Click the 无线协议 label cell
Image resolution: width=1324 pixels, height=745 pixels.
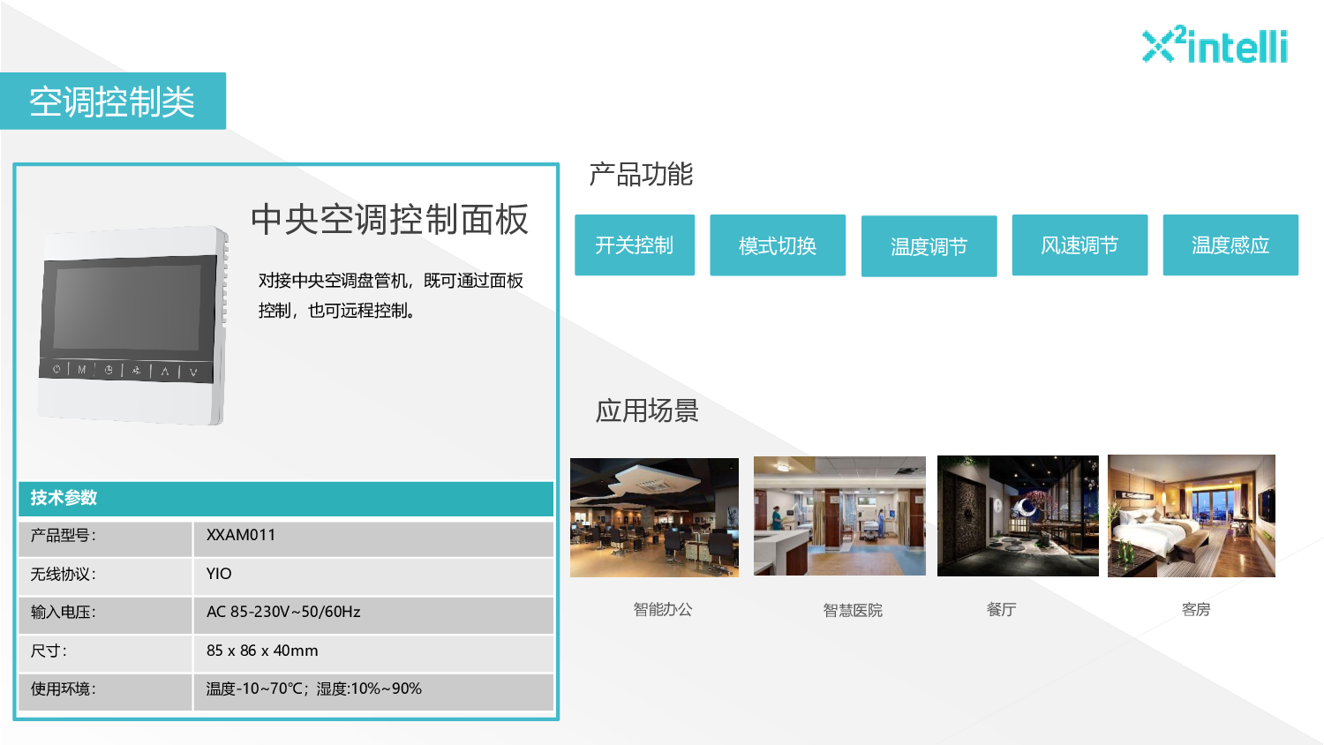click(105, 577)
